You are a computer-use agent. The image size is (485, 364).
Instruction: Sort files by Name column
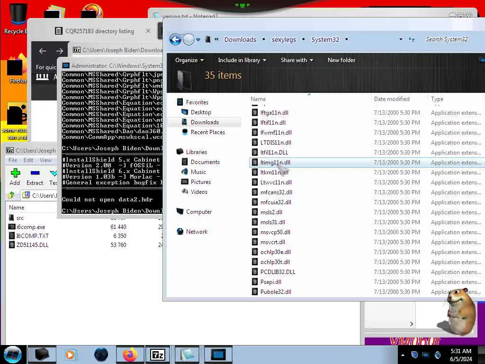[258, 99]
